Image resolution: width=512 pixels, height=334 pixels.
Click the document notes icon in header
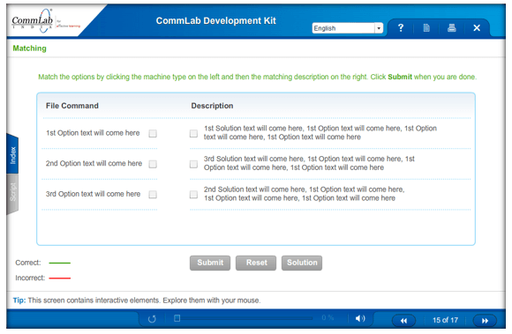pyautogui.click(x=426, y=28)
